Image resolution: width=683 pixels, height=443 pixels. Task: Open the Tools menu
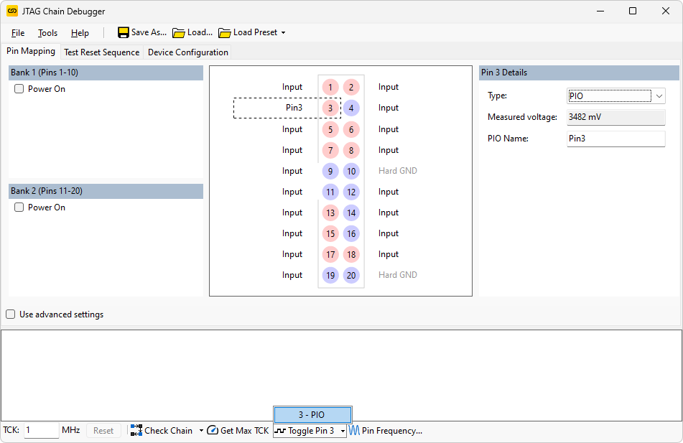click(47, 33)
